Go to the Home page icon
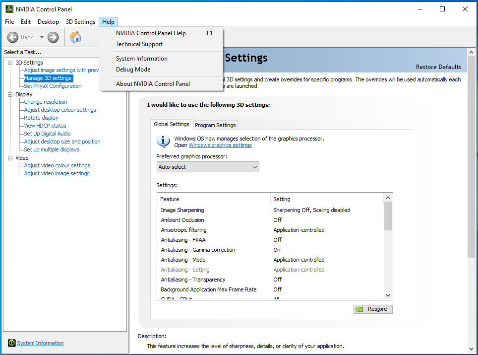The image size is (478, 355). tap(75, 37)
